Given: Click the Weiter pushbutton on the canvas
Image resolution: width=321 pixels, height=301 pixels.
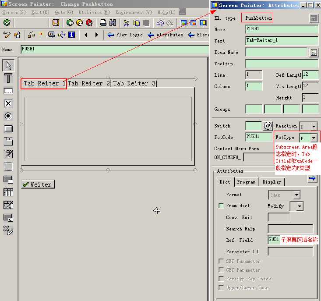Looking at the screenshot, I should 38,184.
